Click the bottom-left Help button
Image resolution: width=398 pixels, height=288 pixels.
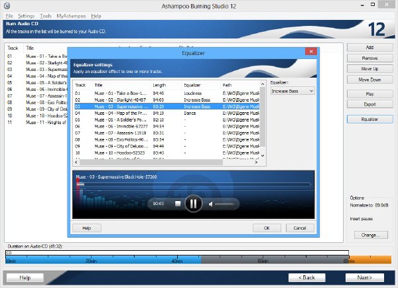coord(25,277)
